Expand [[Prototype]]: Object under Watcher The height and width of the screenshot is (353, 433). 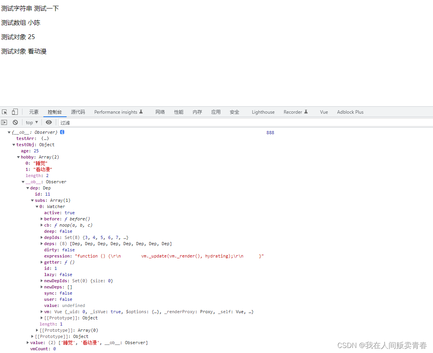pyautogui.click(x=42, y=318)
